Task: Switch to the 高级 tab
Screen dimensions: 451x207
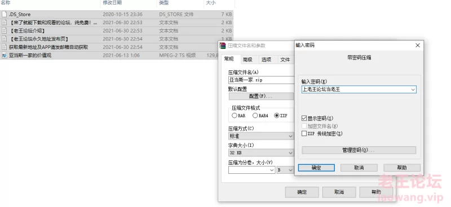Action: coord(247,60)
